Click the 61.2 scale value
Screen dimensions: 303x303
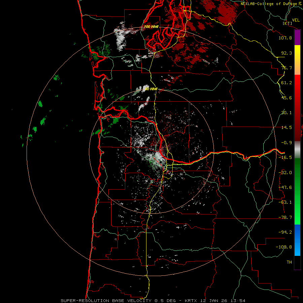[287, 83]
